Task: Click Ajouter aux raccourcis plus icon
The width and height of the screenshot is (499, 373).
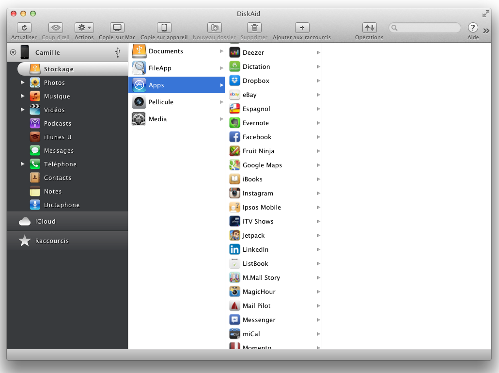Action: pos(302,28)
